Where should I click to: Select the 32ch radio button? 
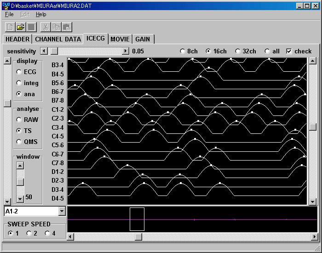238,51
